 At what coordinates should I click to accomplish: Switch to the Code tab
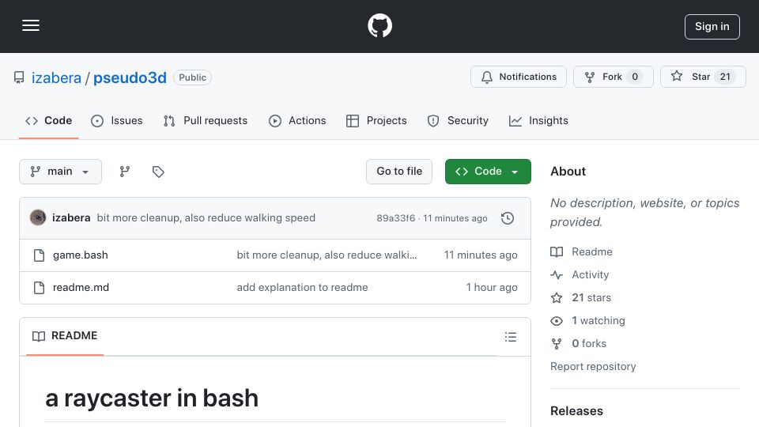(x=48, y=120)
